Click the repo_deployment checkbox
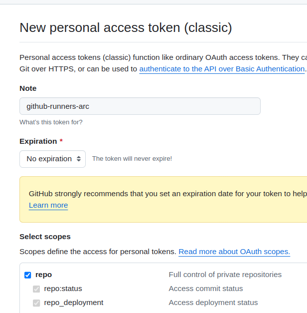307x313 pixels. [x=36, y=303]
